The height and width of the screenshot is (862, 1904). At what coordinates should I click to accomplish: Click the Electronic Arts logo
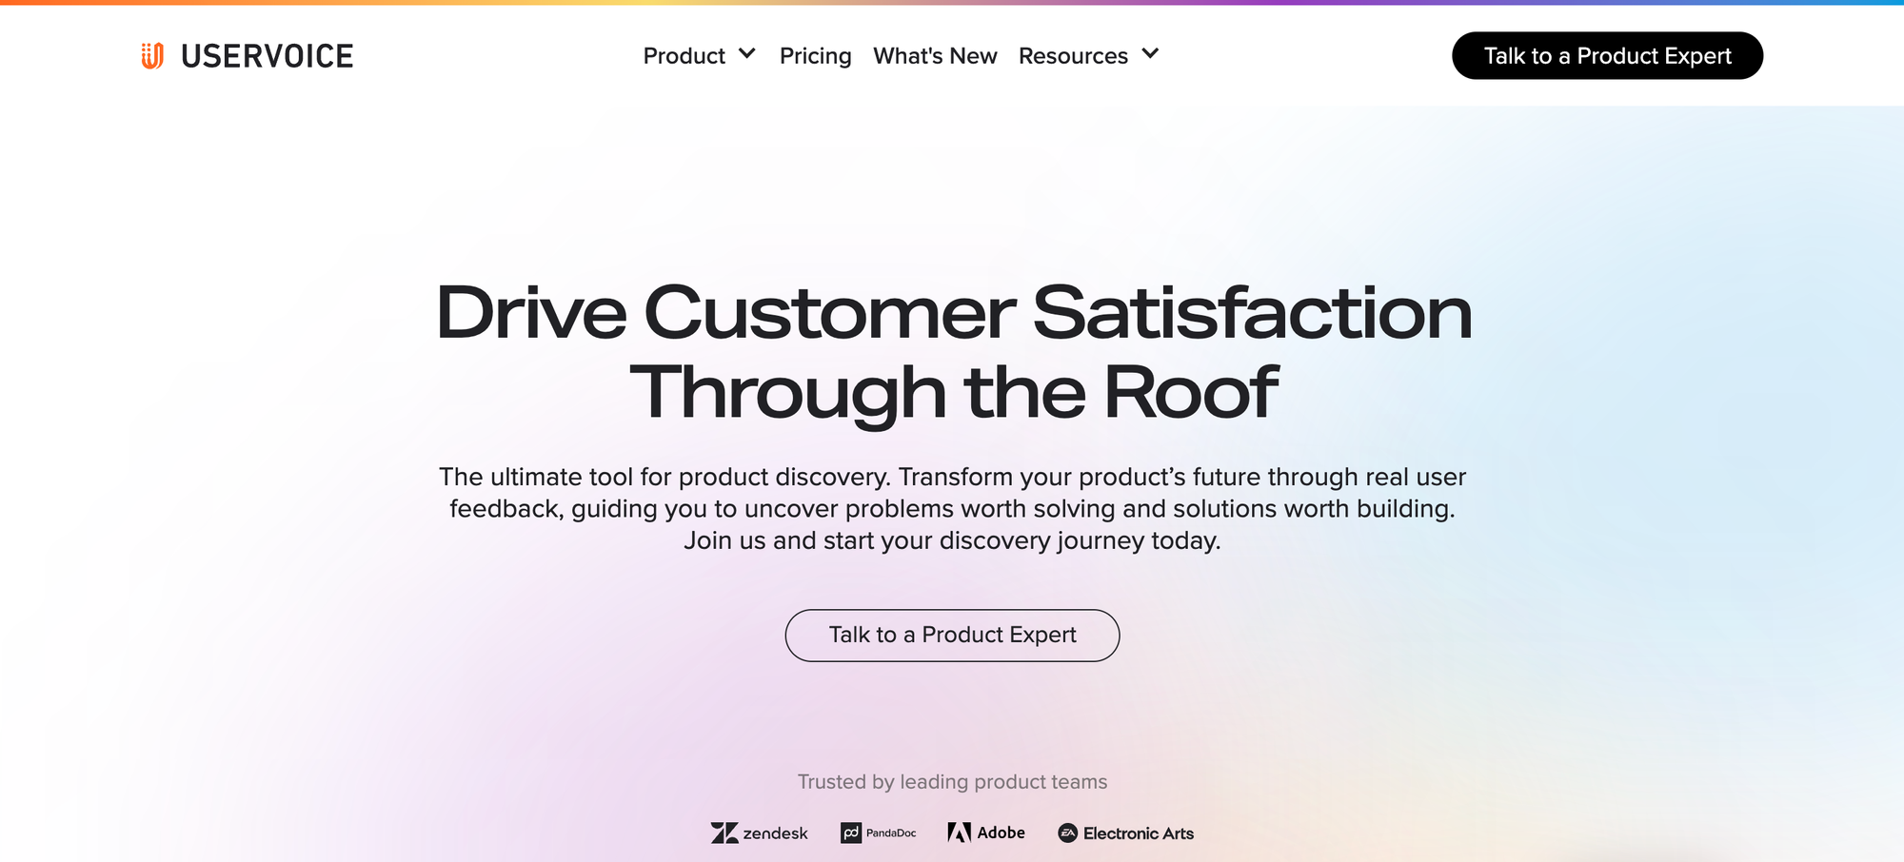coord(1124,833)
